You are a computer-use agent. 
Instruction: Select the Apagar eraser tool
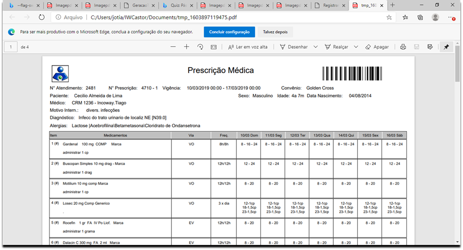point(377,47)
